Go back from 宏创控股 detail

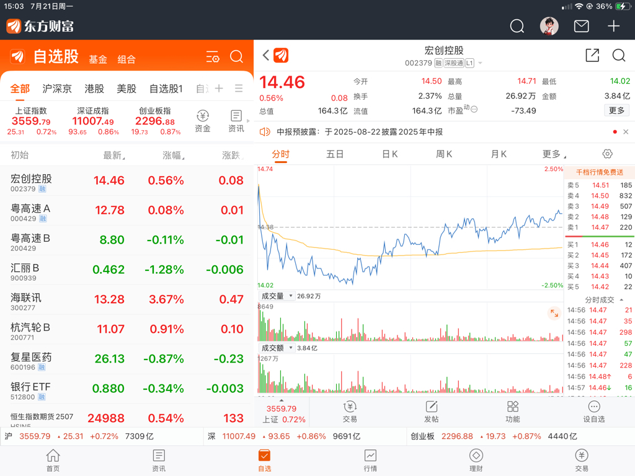click(265, 55)
